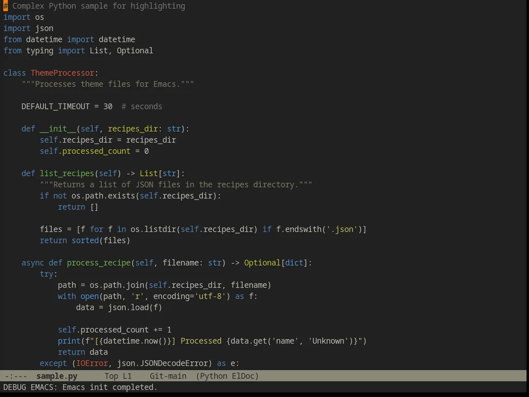Click 'json.JSONDecodeError' in the except line
This screenshot has width=529, height=397.
coord(162,363)
